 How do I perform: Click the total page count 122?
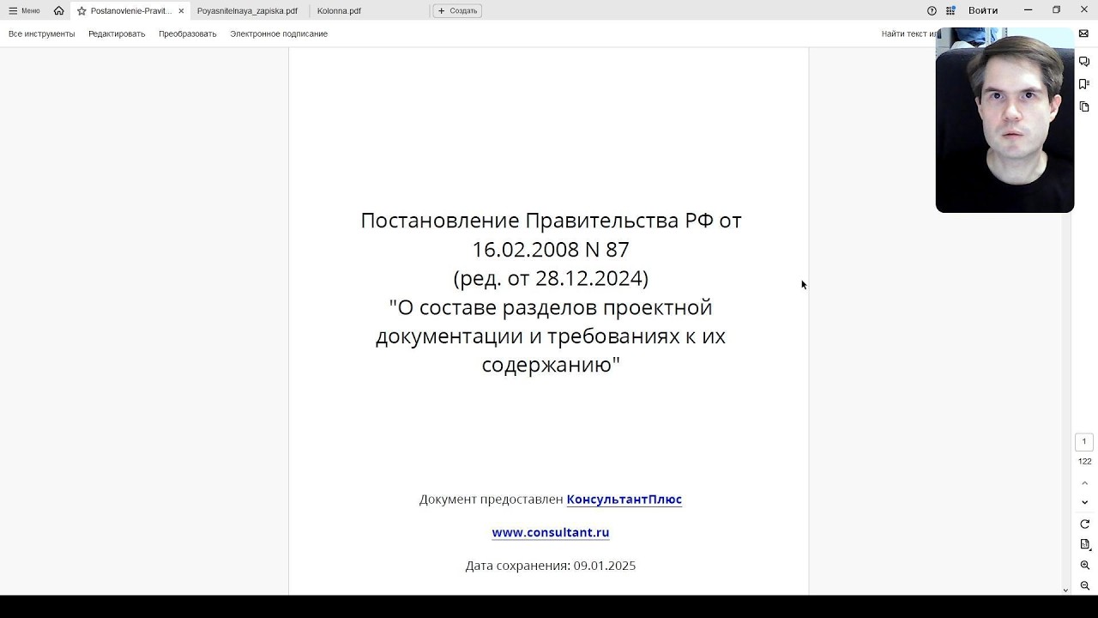[1084, 462]
